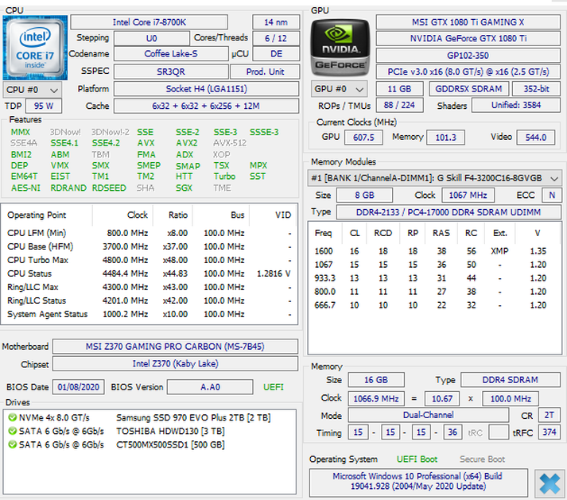Image resolution: width=567 pixels, height=500 pixels.
Task: Click the Video clock 544.0 value
Action: tap(535, 138)
